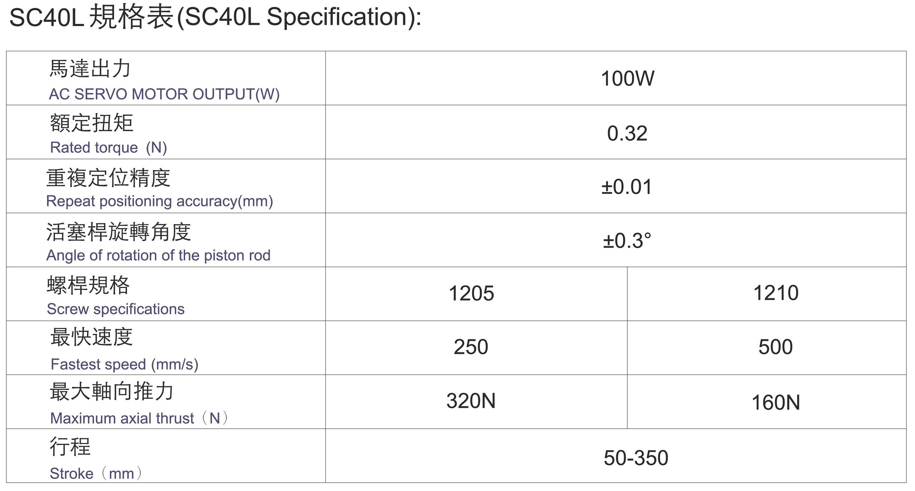Click the ±0.01 accuracy value

click(627, 187)
